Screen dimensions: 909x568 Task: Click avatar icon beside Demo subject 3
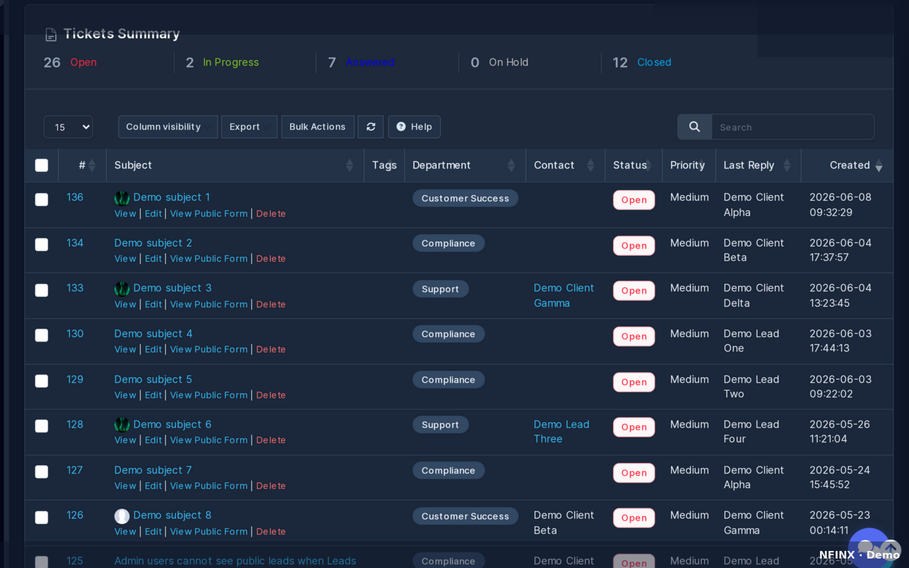(x=122, y=289)
